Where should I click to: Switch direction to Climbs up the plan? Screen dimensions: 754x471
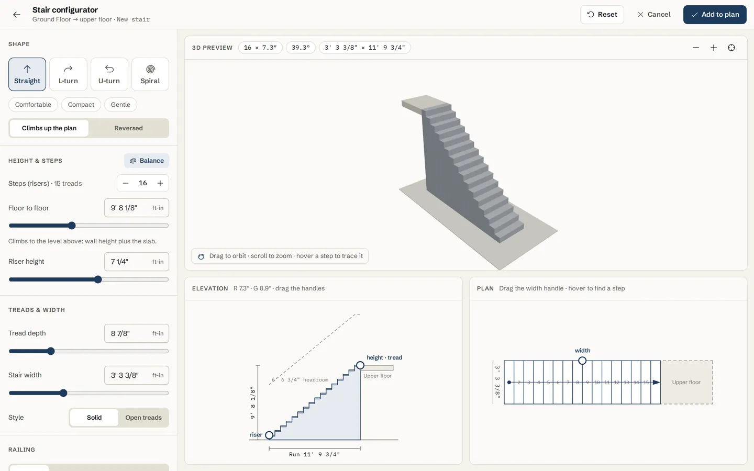[49, 128]
